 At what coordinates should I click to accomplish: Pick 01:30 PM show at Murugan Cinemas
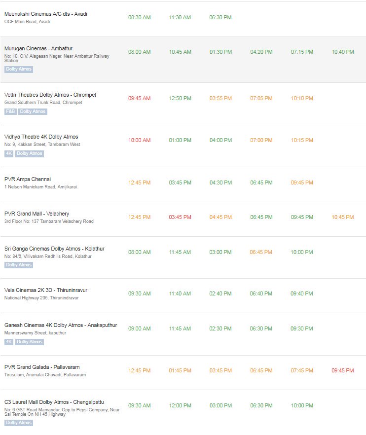[x=220, y=52]
